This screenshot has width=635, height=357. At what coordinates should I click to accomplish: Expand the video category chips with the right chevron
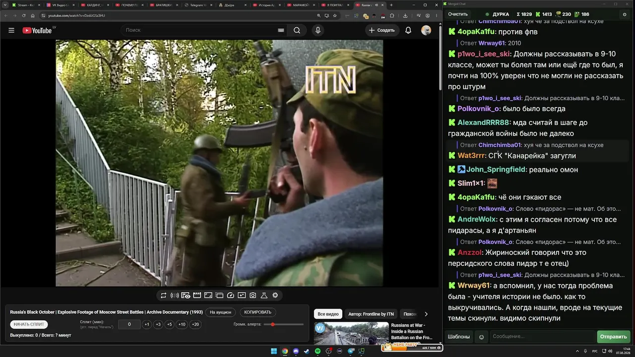click(x=426, y=314)
